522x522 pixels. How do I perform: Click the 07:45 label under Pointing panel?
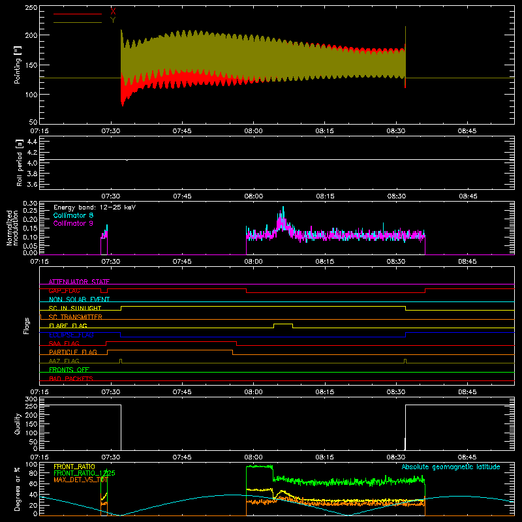click(182, 131)
